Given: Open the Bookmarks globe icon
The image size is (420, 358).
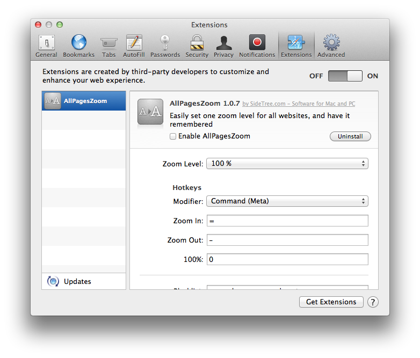Looking at the screenshot, I should (79, 42).
